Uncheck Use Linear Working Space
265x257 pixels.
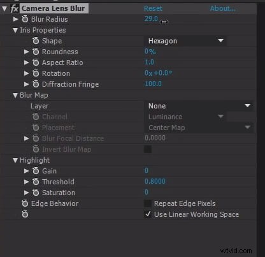(148, 214)
